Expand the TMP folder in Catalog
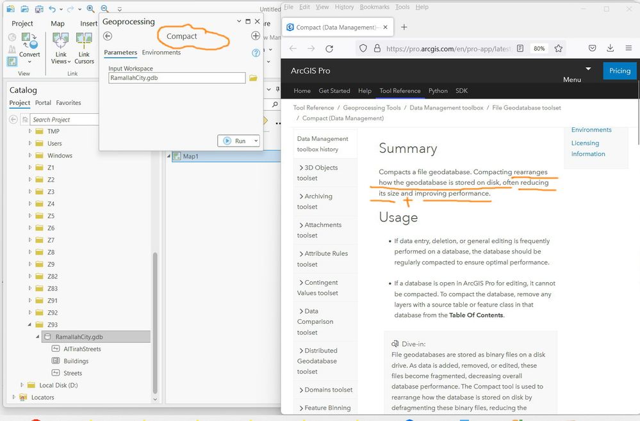 (x=30, y=131)
